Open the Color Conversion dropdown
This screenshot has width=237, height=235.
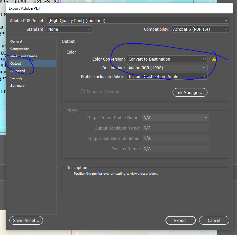167,59
